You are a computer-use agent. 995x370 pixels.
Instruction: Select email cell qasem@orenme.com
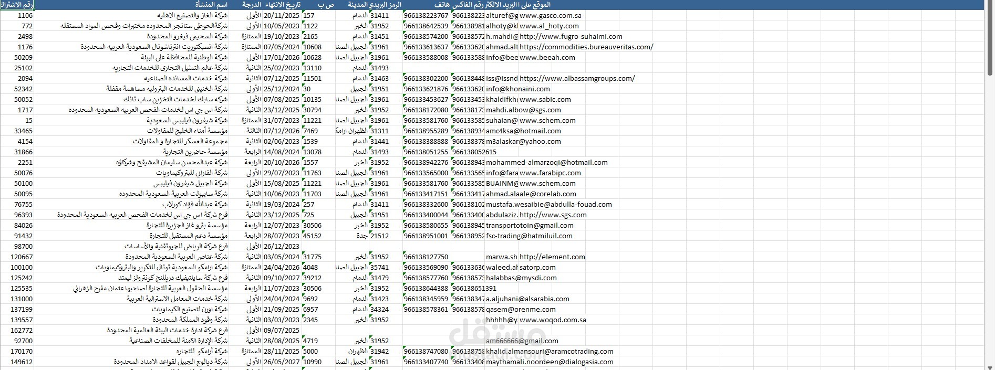521,309
